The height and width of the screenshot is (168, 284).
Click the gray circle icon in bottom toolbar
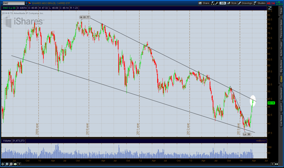[11, 164]
